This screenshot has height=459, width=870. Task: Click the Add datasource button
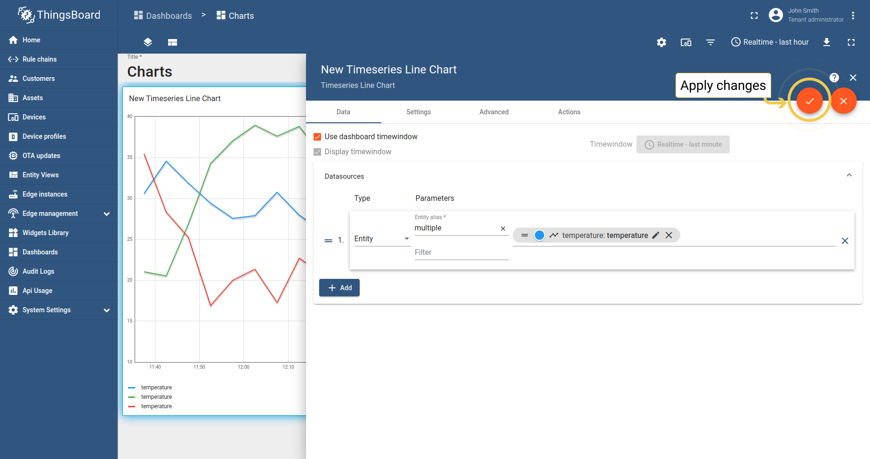pyautogui.click(x=339, y=288)
